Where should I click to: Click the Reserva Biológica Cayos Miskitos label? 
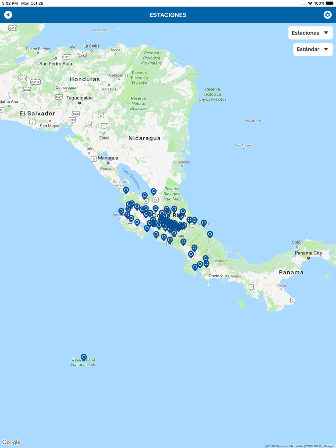(x=212, y=94)
